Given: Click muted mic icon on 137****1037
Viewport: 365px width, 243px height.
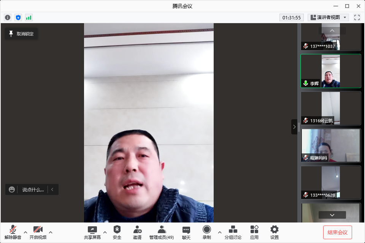Looking at the screenshot, I should (306, 46).
